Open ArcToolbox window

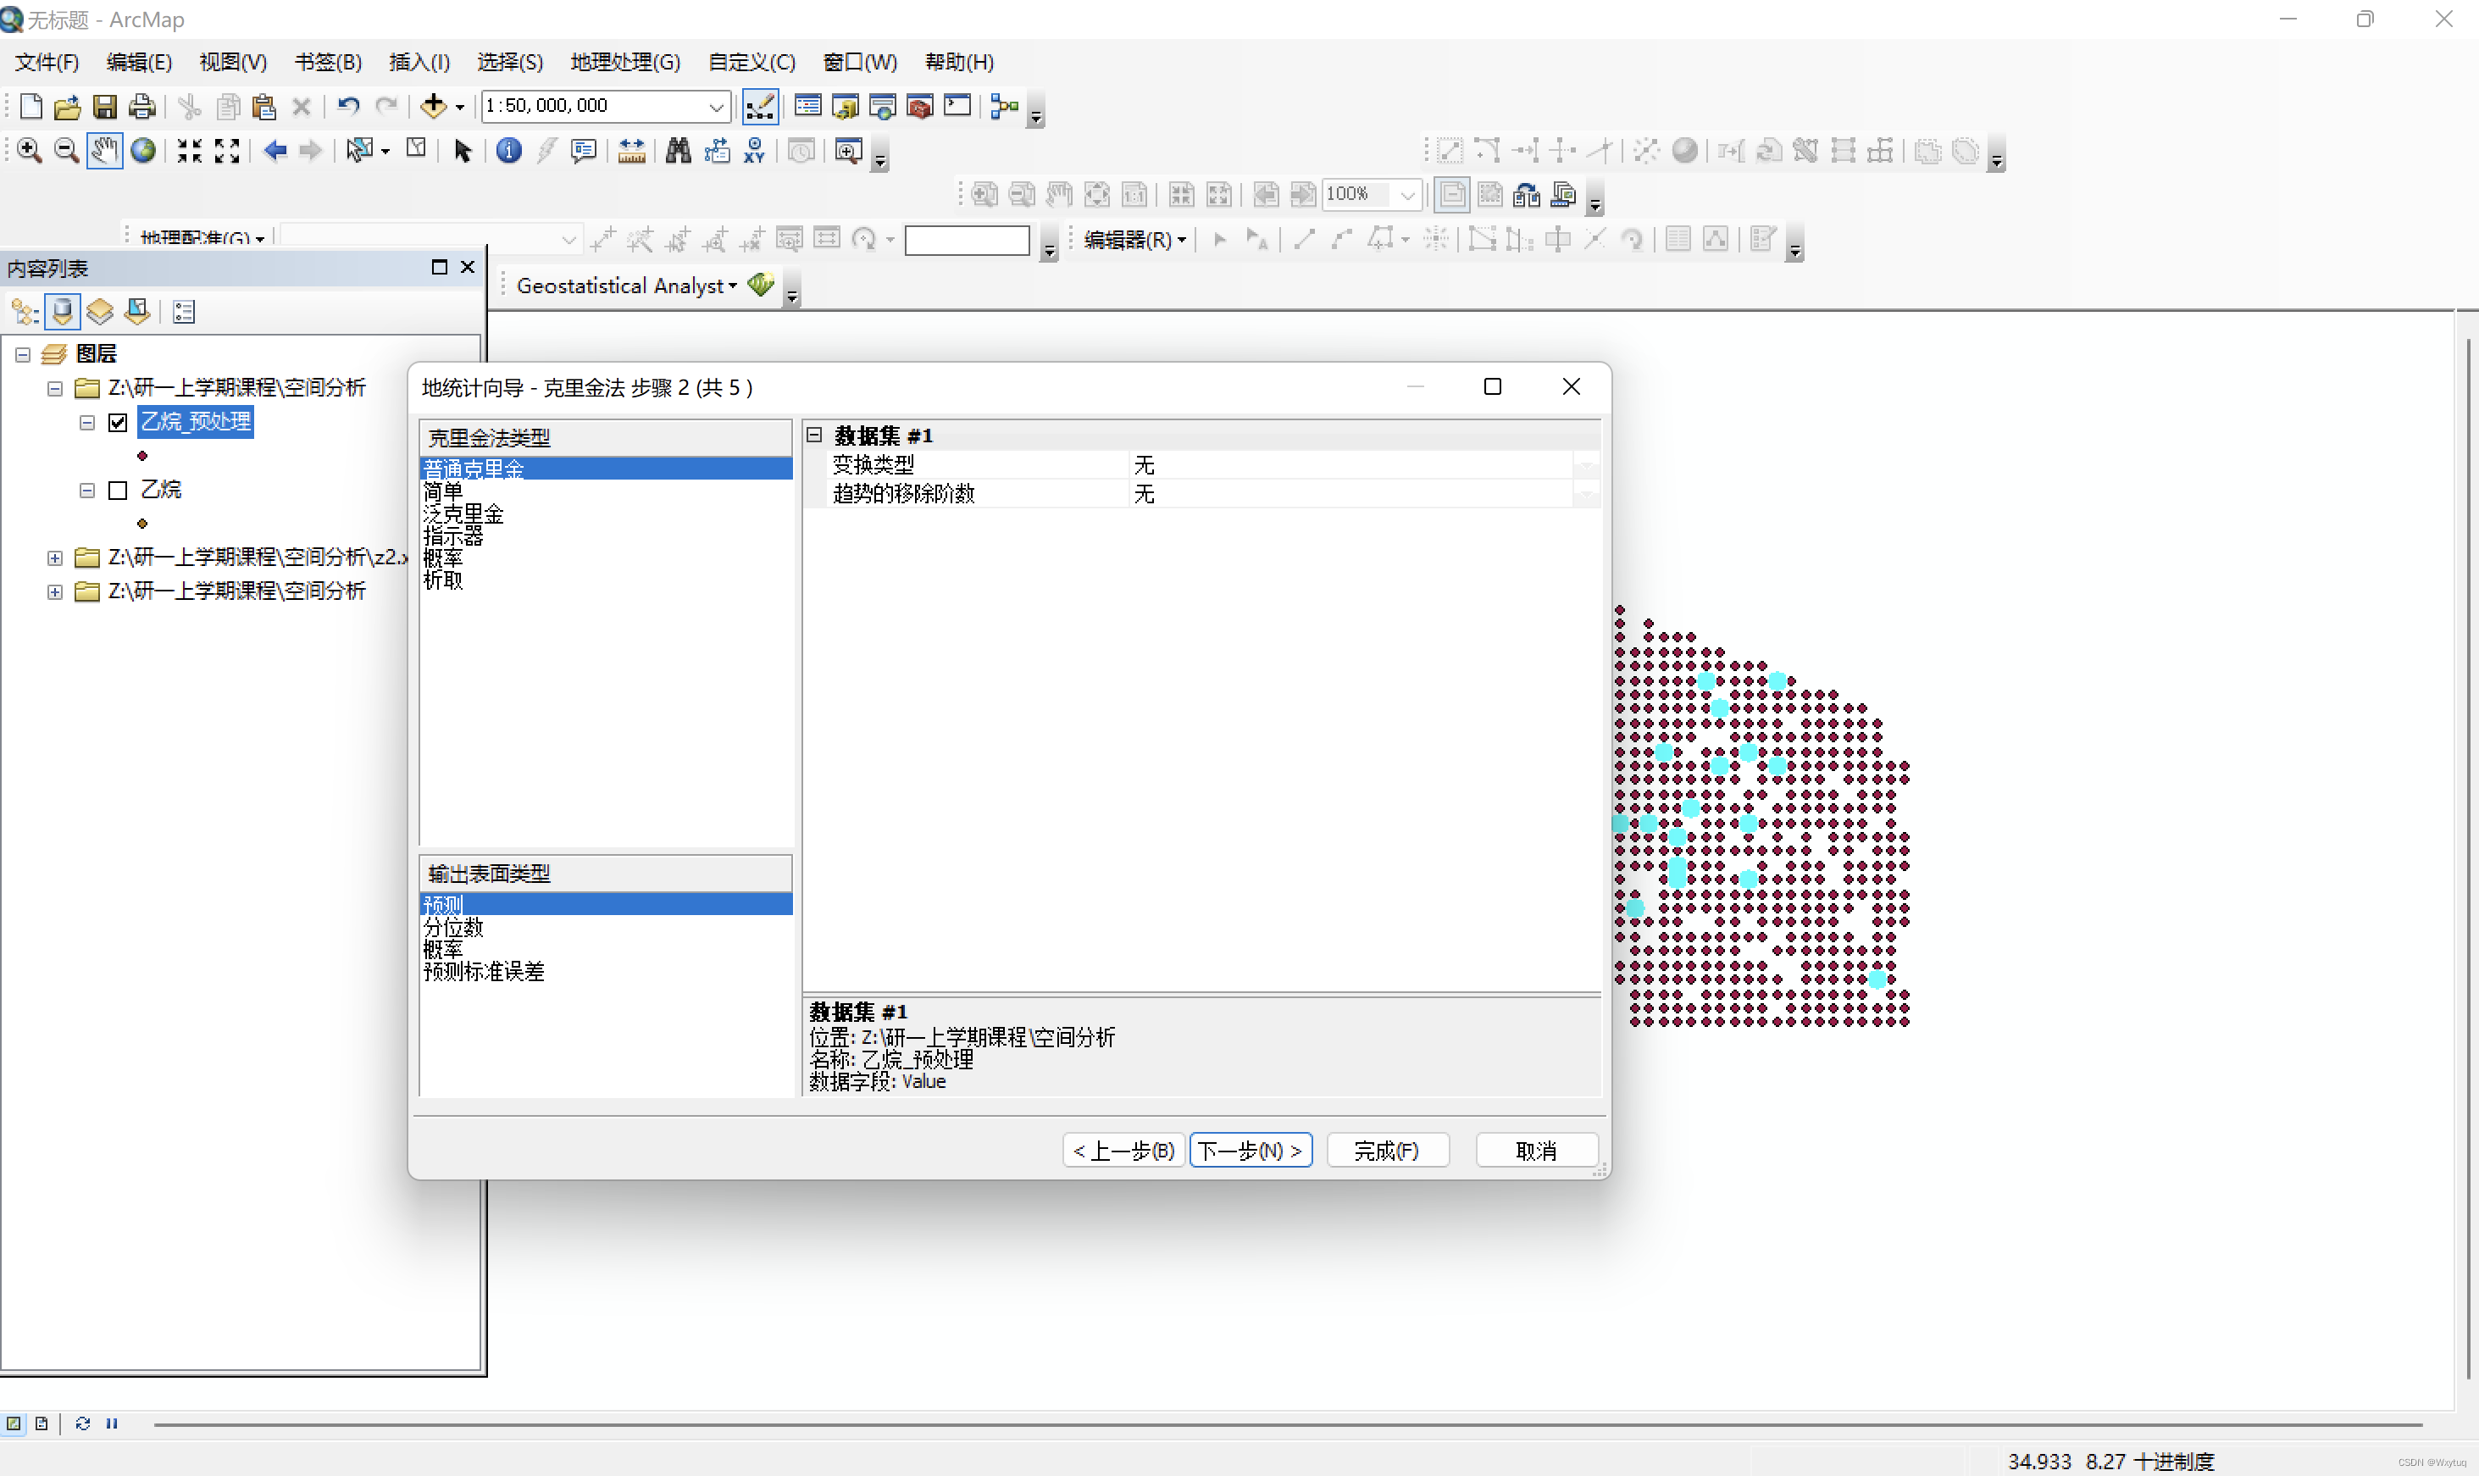(920, 105)
